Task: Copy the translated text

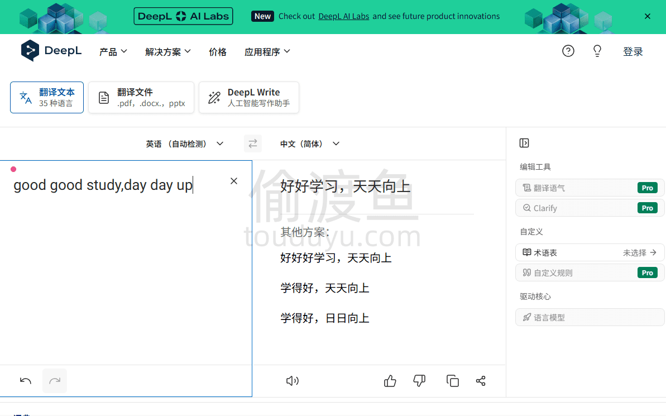Action: (452, 381)
